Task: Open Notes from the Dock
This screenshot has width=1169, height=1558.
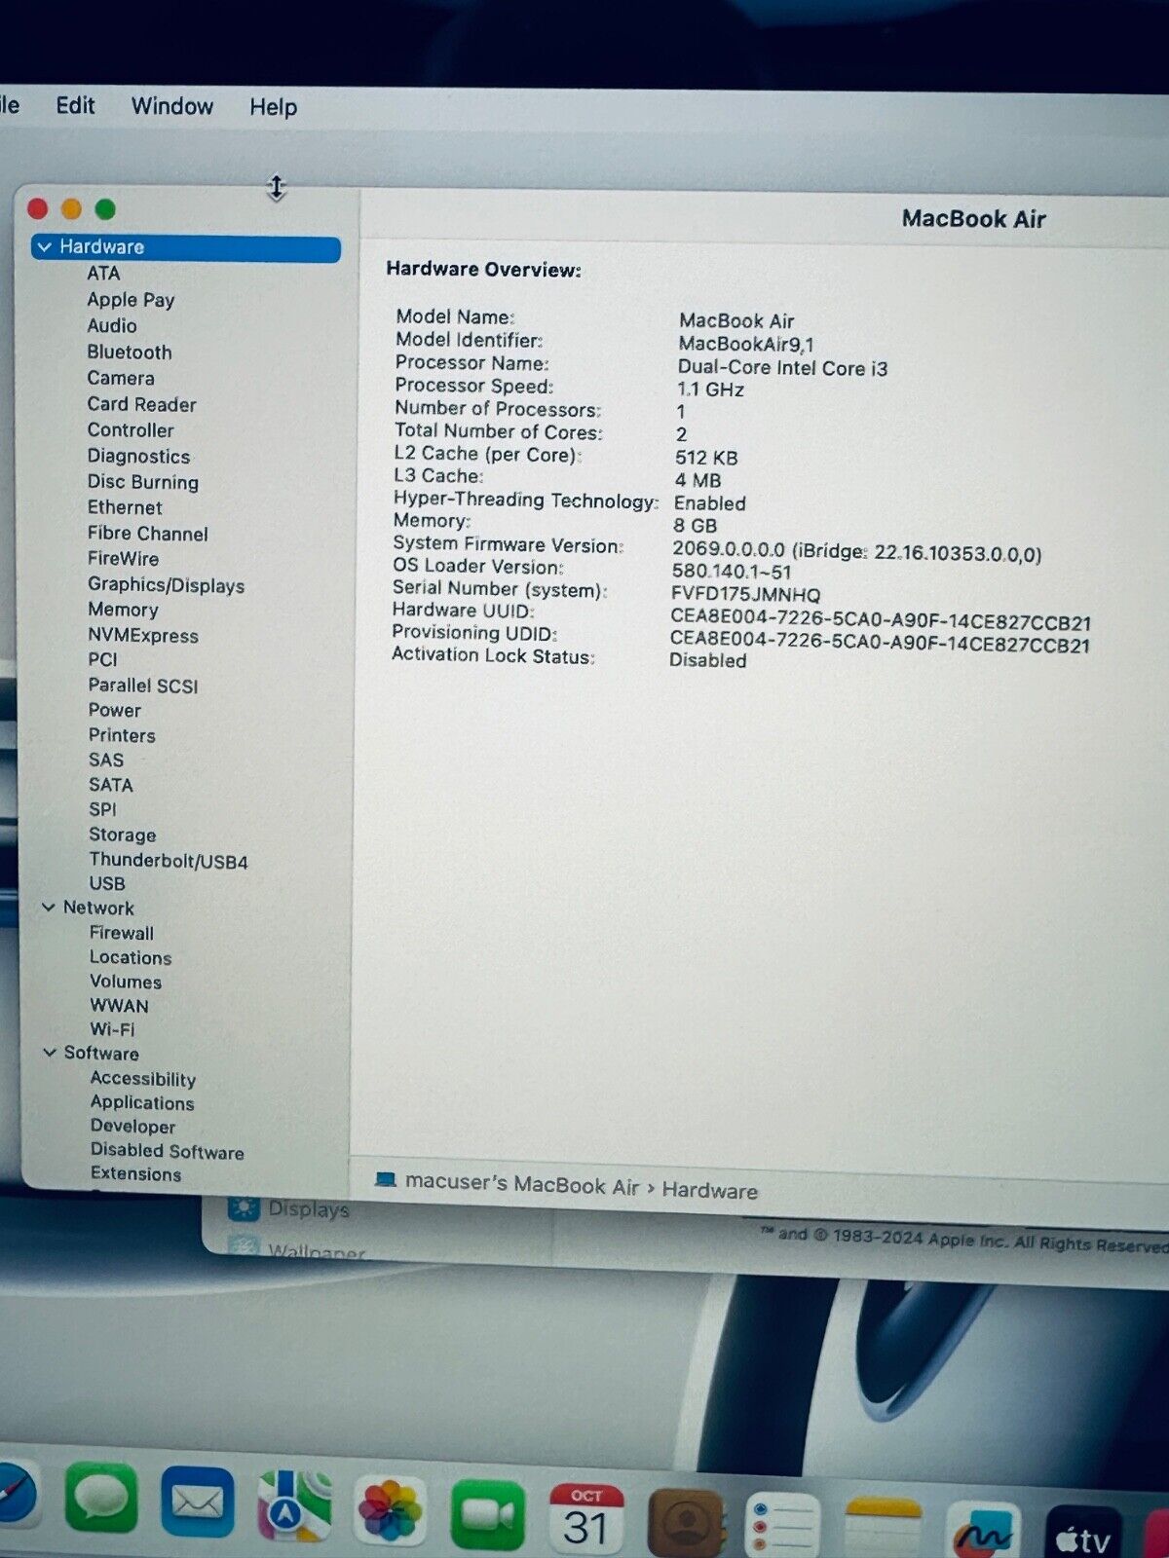Action: [x=883, y=1530]
